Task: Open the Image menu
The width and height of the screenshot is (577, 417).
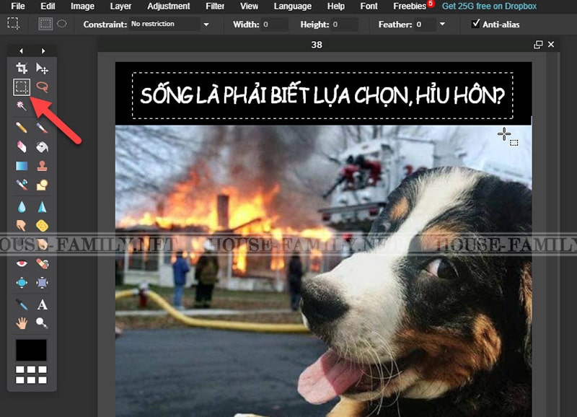Action: pyautogui.click(x=82, y=6)
